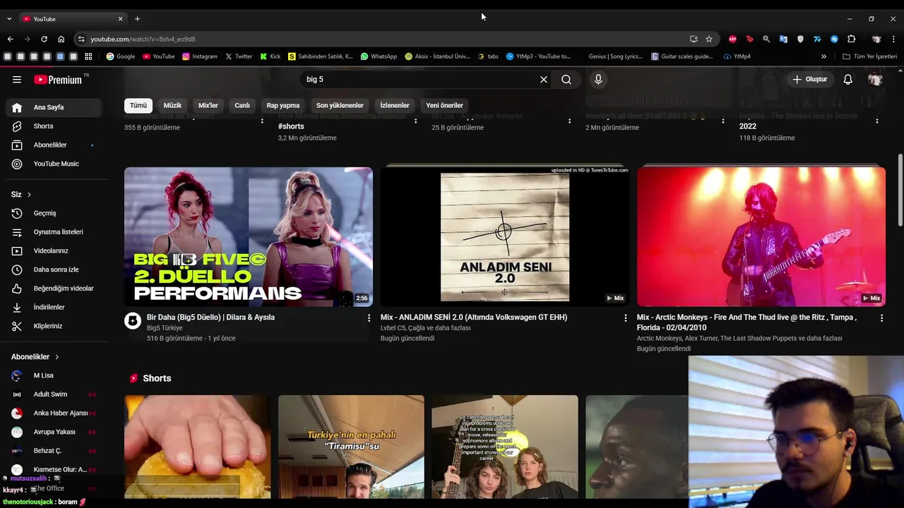
Task: Click the address bar URL
Action: point(143,40)
